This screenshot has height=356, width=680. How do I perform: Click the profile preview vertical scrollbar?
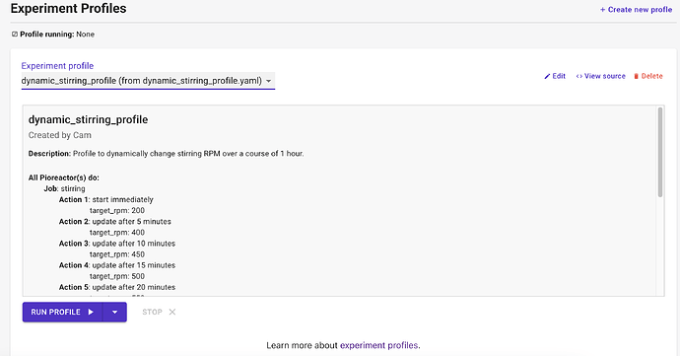(660, 152)
